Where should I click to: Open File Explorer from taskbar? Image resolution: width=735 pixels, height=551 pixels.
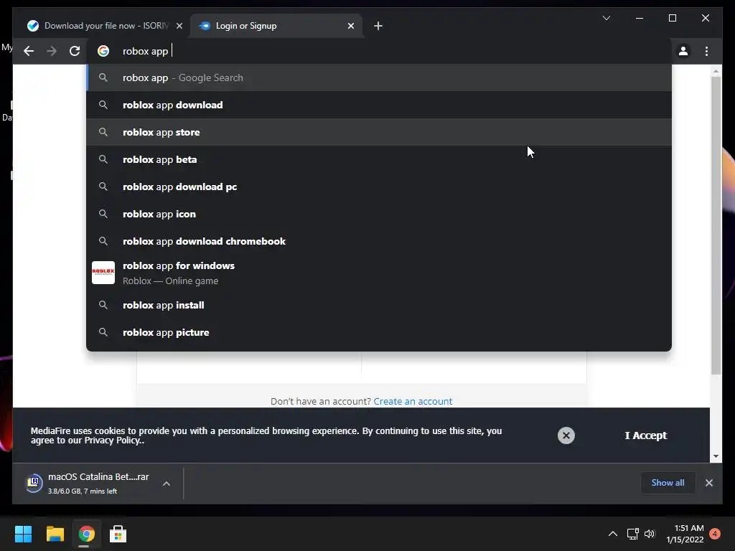coord(55,534)
